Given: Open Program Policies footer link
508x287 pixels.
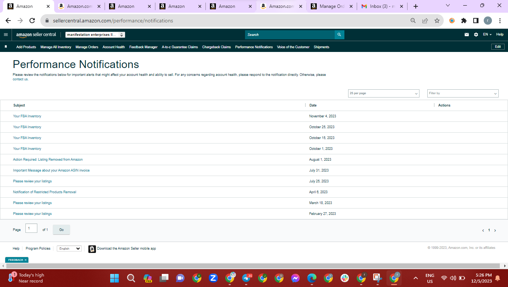Looking at the screenshot, I should coord(38,249).
